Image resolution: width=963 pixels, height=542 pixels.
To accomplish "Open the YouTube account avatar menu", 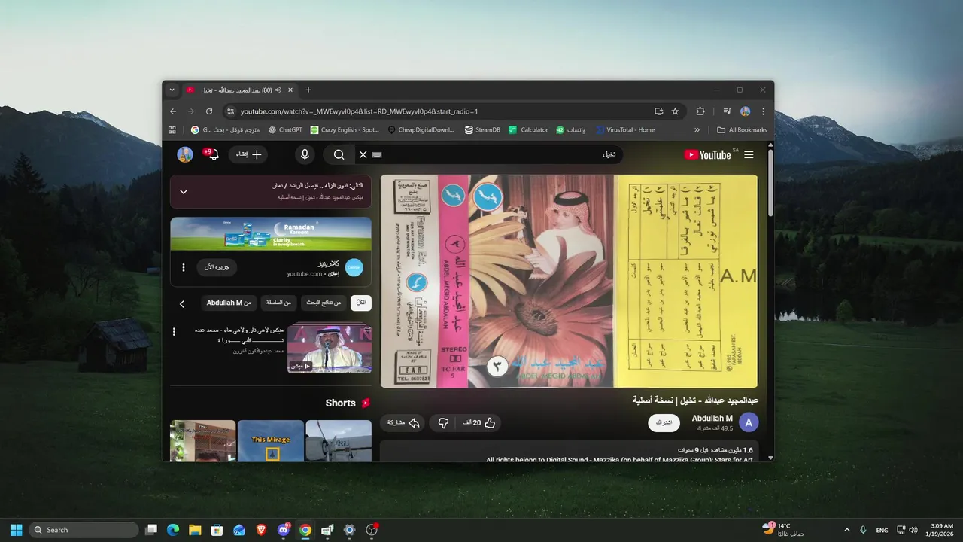I will point(185,154).
